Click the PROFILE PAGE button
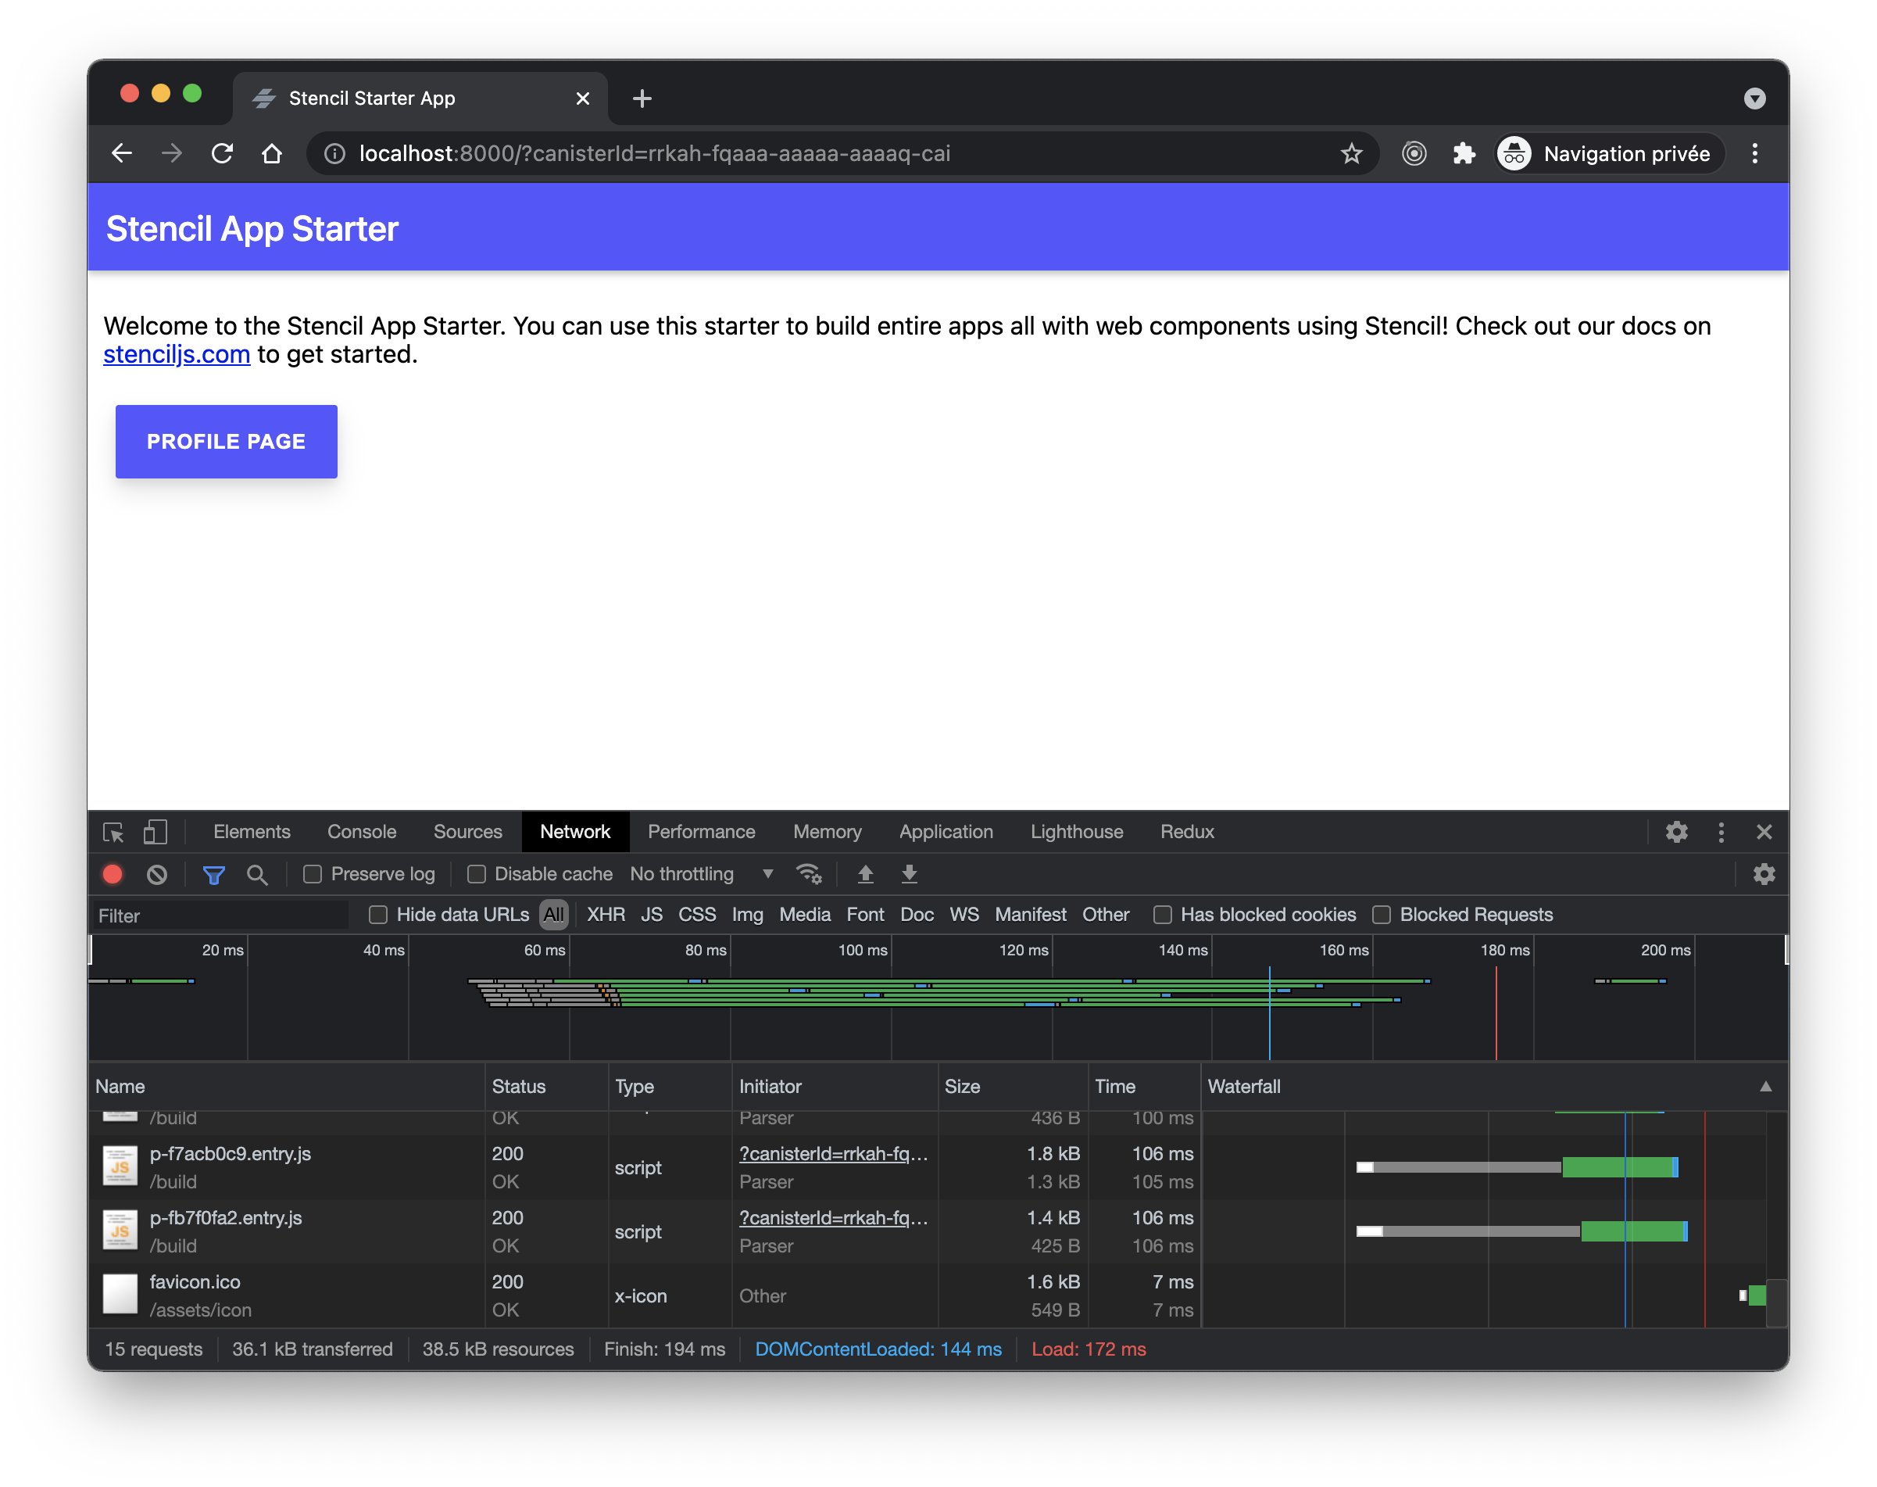This screenshot has height=1487, width=1877. (227, 442)
